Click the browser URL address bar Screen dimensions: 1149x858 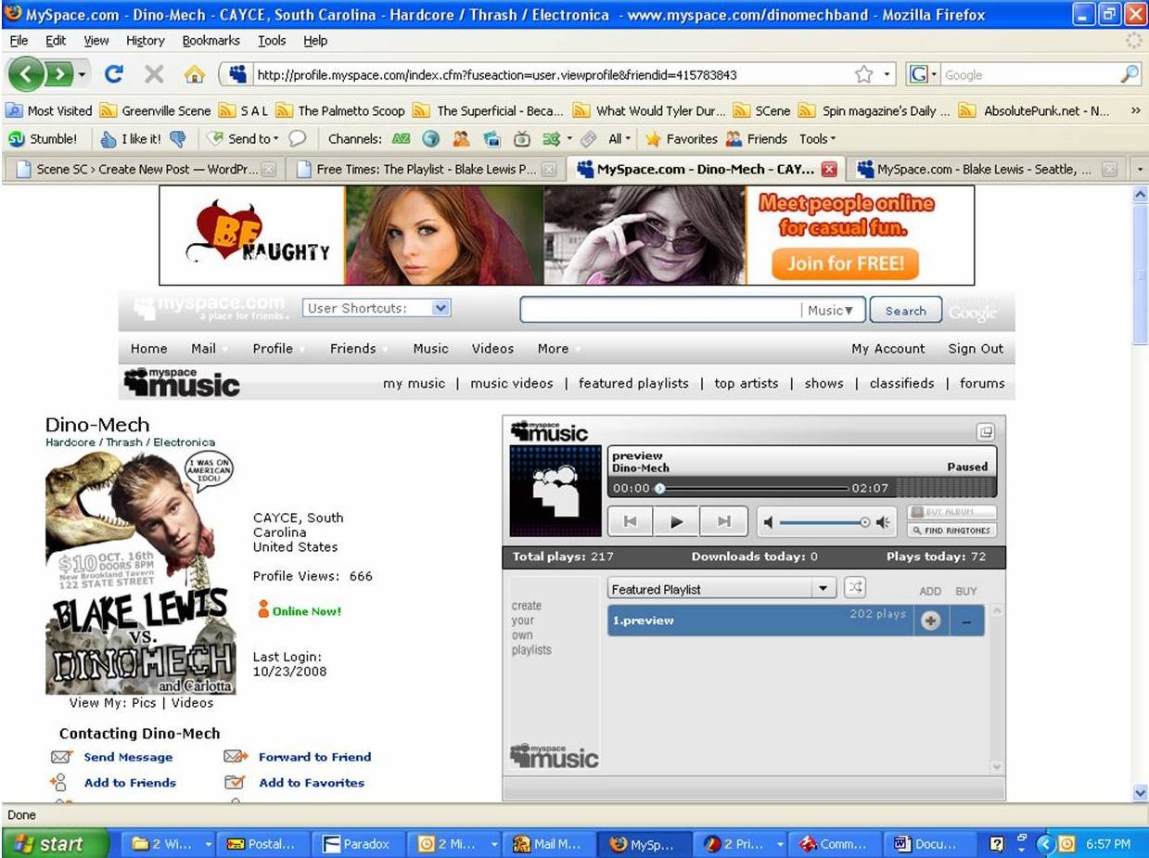click(552, 74)
